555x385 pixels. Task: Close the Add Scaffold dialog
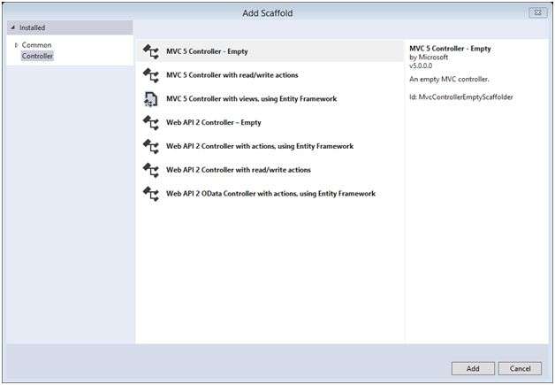pos(537,12)
